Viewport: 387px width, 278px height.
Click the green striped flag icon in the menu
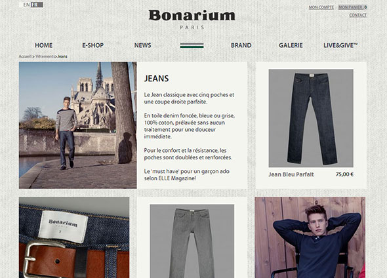(x=192, y=45)
